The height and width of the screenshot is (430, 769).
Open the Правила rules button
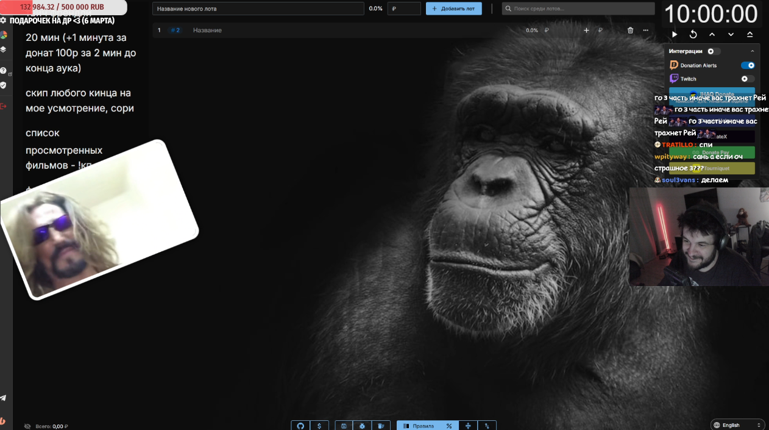[x=418, y=426]
